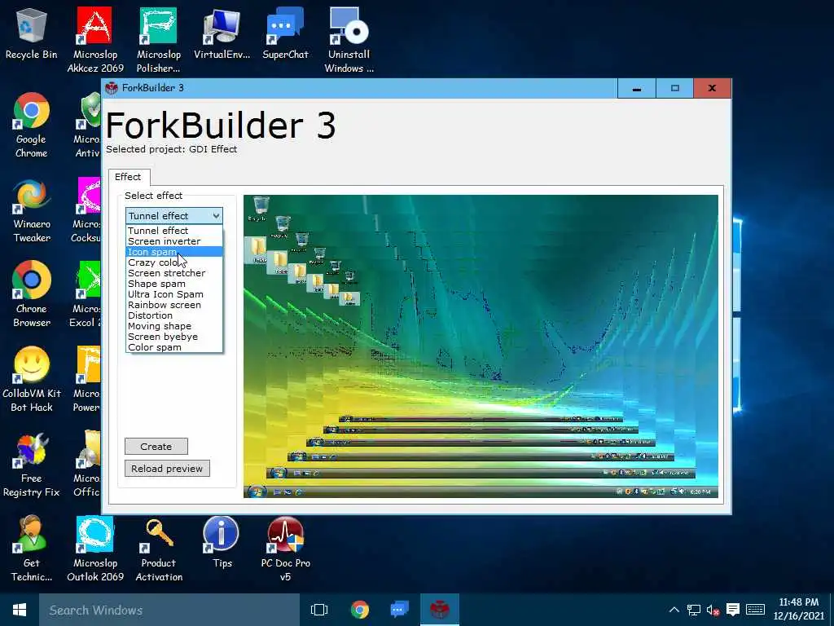Image resolution: width=834 pixels, height=626 pixels.
Task: Select ForkBuilder icon in taskbar
Action: coord(439,610)
